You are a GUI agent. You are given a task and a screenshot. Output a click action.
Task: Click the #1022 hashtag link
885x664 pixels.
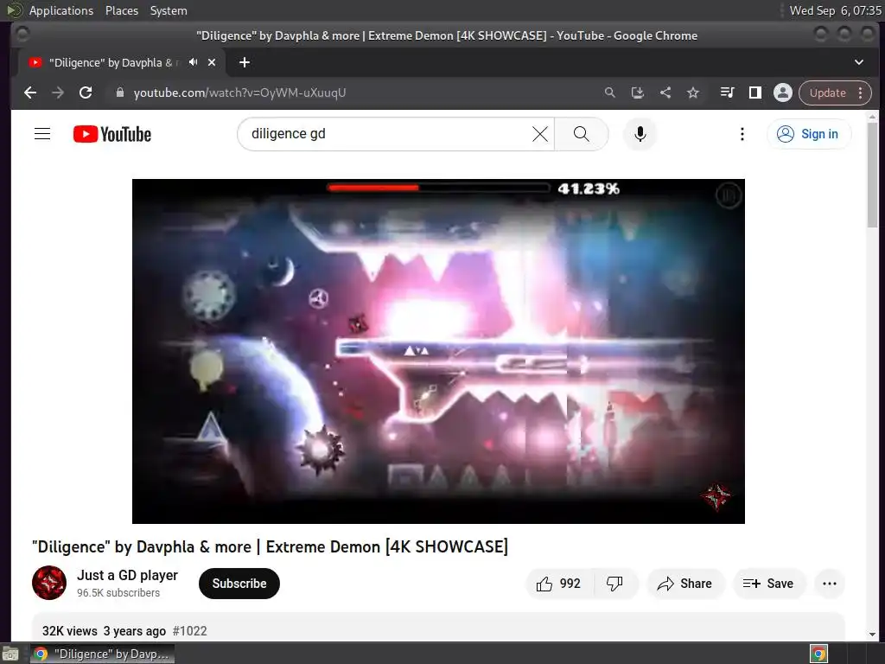coord(189,630)
